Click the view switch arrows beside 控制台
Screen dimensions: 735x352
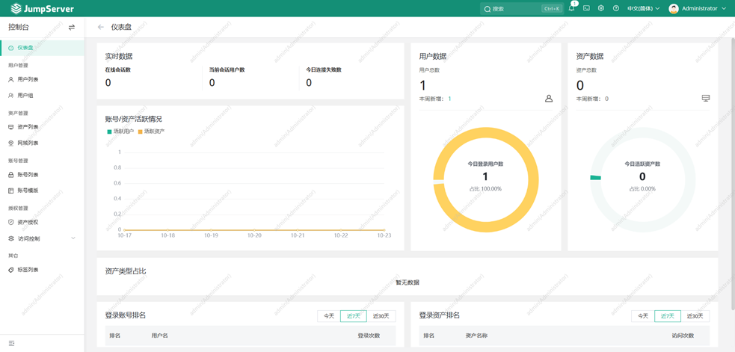point(72,28)
